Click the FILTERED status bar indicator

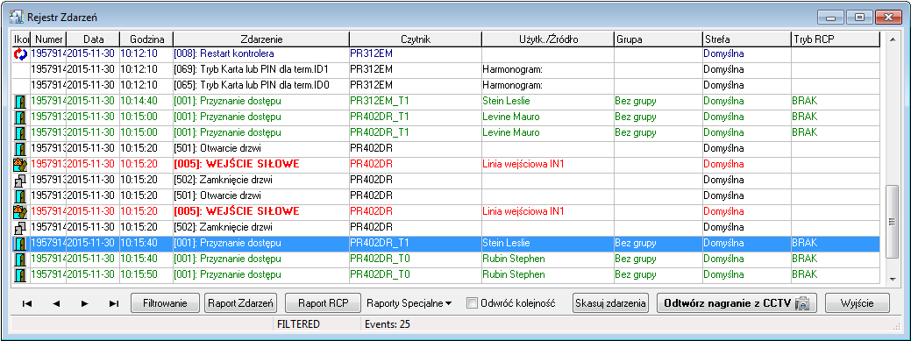299,324
